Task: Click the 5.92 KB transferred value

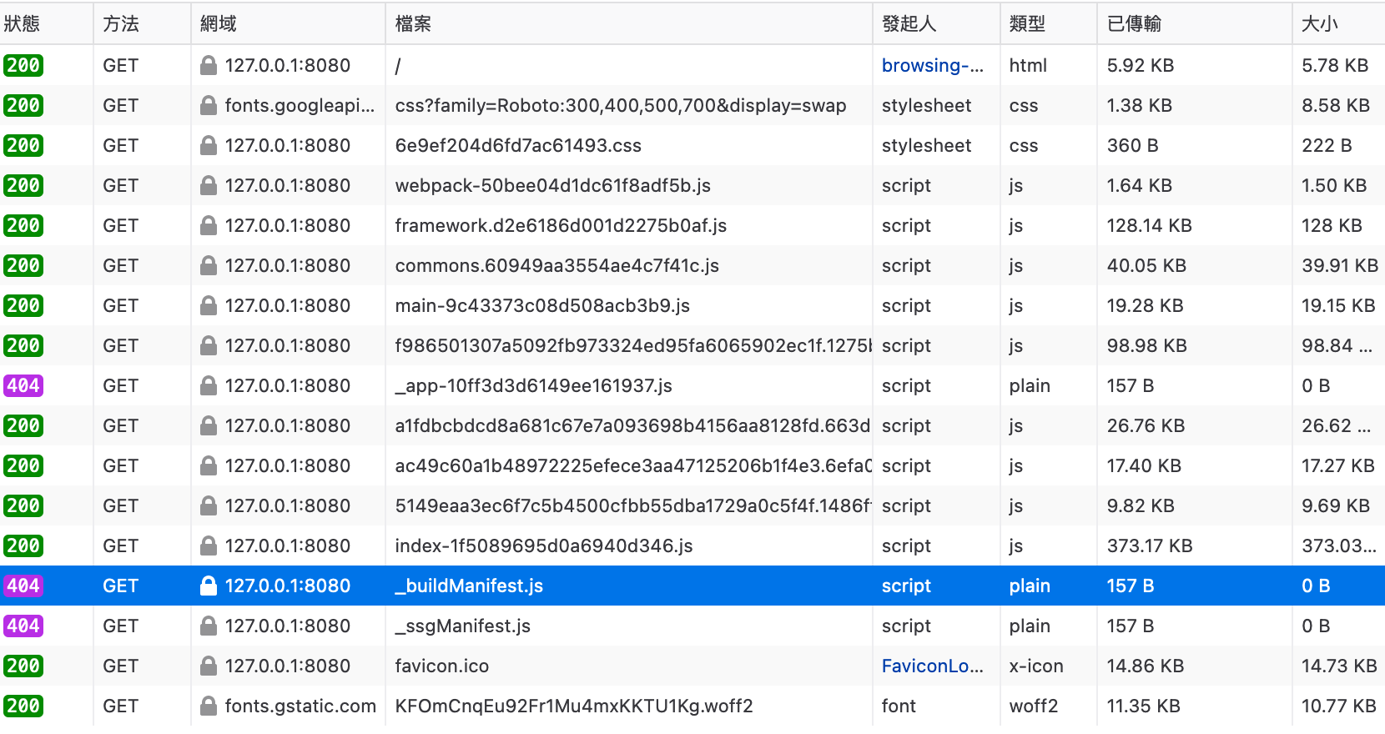Action: 1141,65
